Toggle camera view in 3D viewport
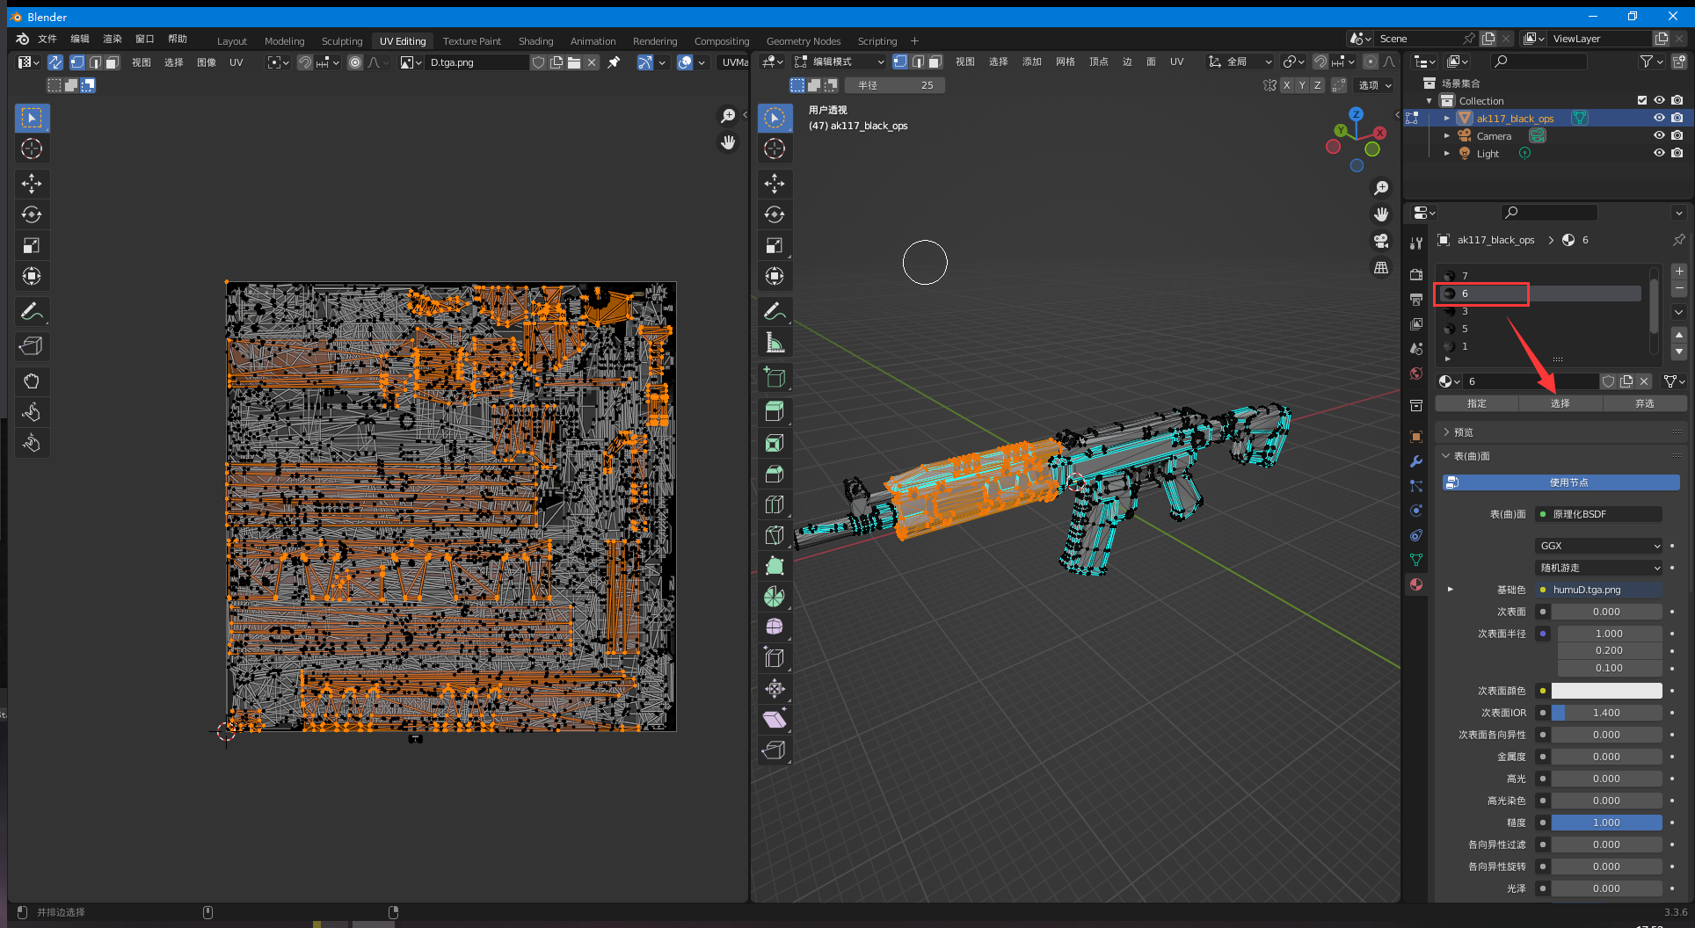 [x=1381, y=241]
